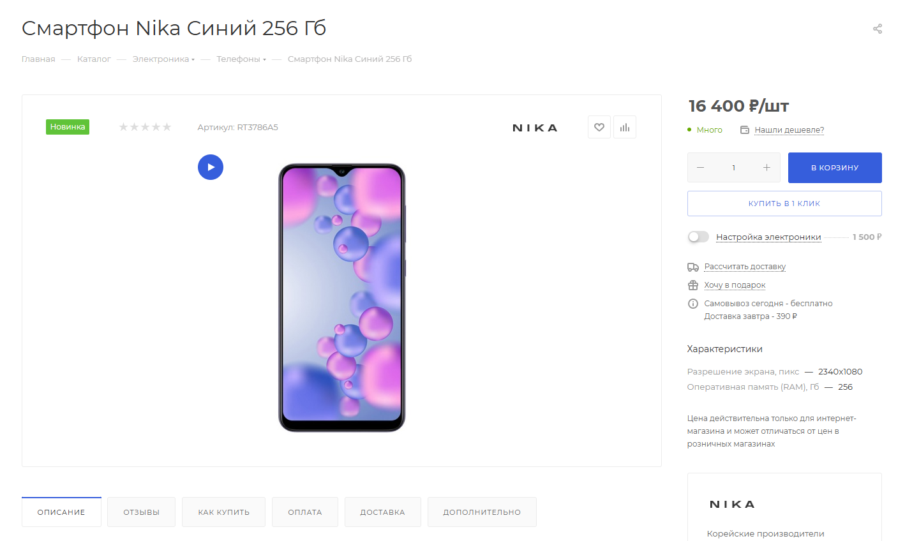Expand the Телефоны breadcrumb dropdown
The width and height of the screenshot is (905, 541).
pyautogui.click(x=264, y=59)
